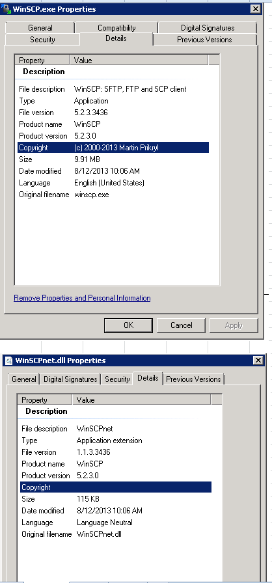Open Security tab in WinSCPnet.dll Properties
This screenshot has height=583, width=272.
(x=117, y=379)
